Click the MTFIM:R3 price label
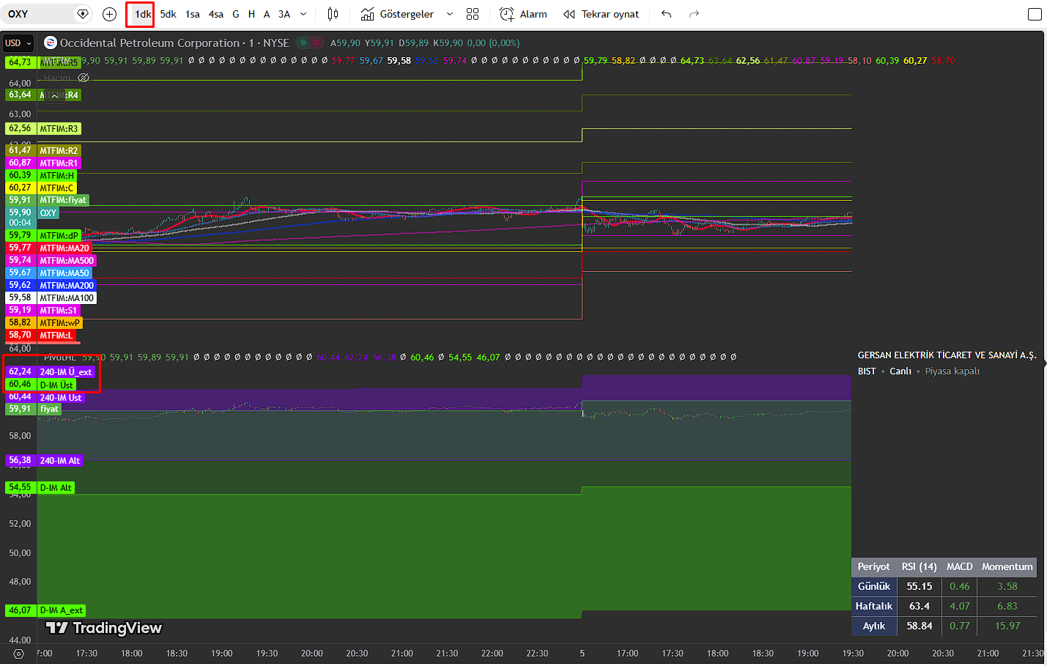Screen dimensions: 1047x666 point(59,129)
